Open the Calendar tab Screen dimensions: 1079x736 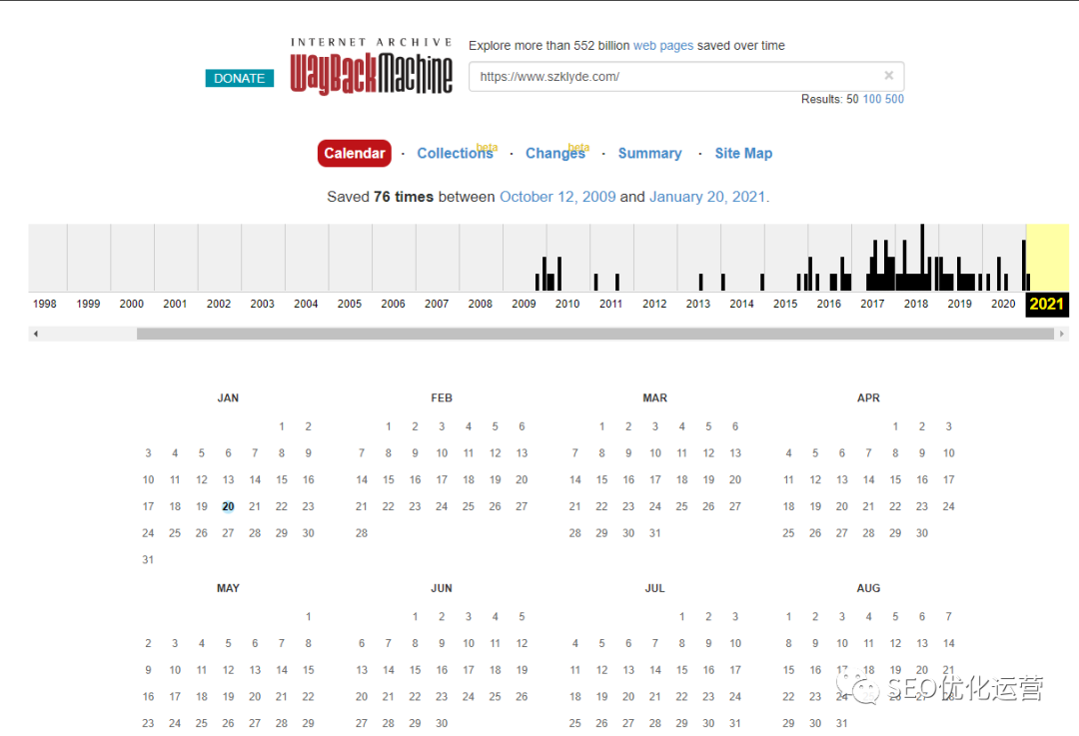(x=355, y=154)
